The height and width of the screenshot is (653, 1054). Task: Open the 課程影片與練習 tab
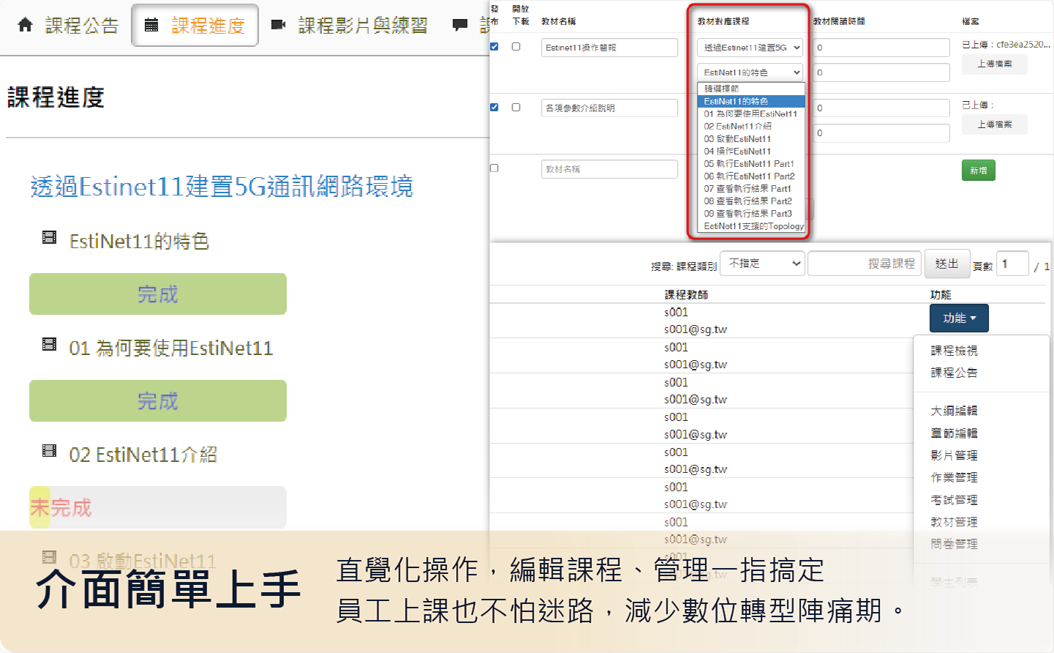click(x=349, y=26)
